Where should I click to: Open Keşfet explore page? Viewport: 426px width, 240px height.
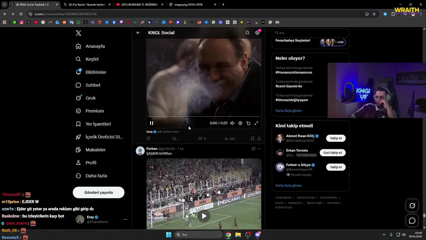(87, 59)
